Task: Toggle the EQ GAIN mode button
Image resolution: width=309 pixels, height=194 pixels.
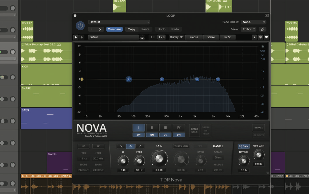Action: [x=243, y=146]
